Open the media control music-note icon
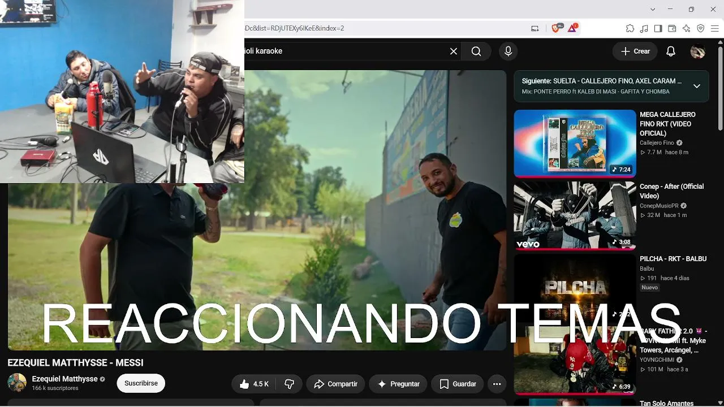This screenshot has height=407, width=724. pyautogui.click(x=644, y=28)
